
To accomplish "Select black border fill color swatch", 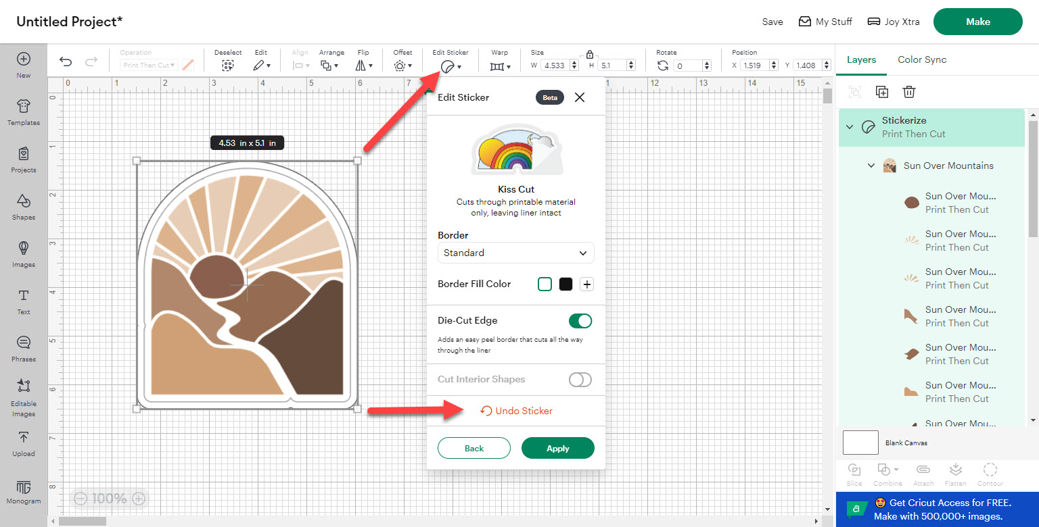I will (x=565, y=284).
